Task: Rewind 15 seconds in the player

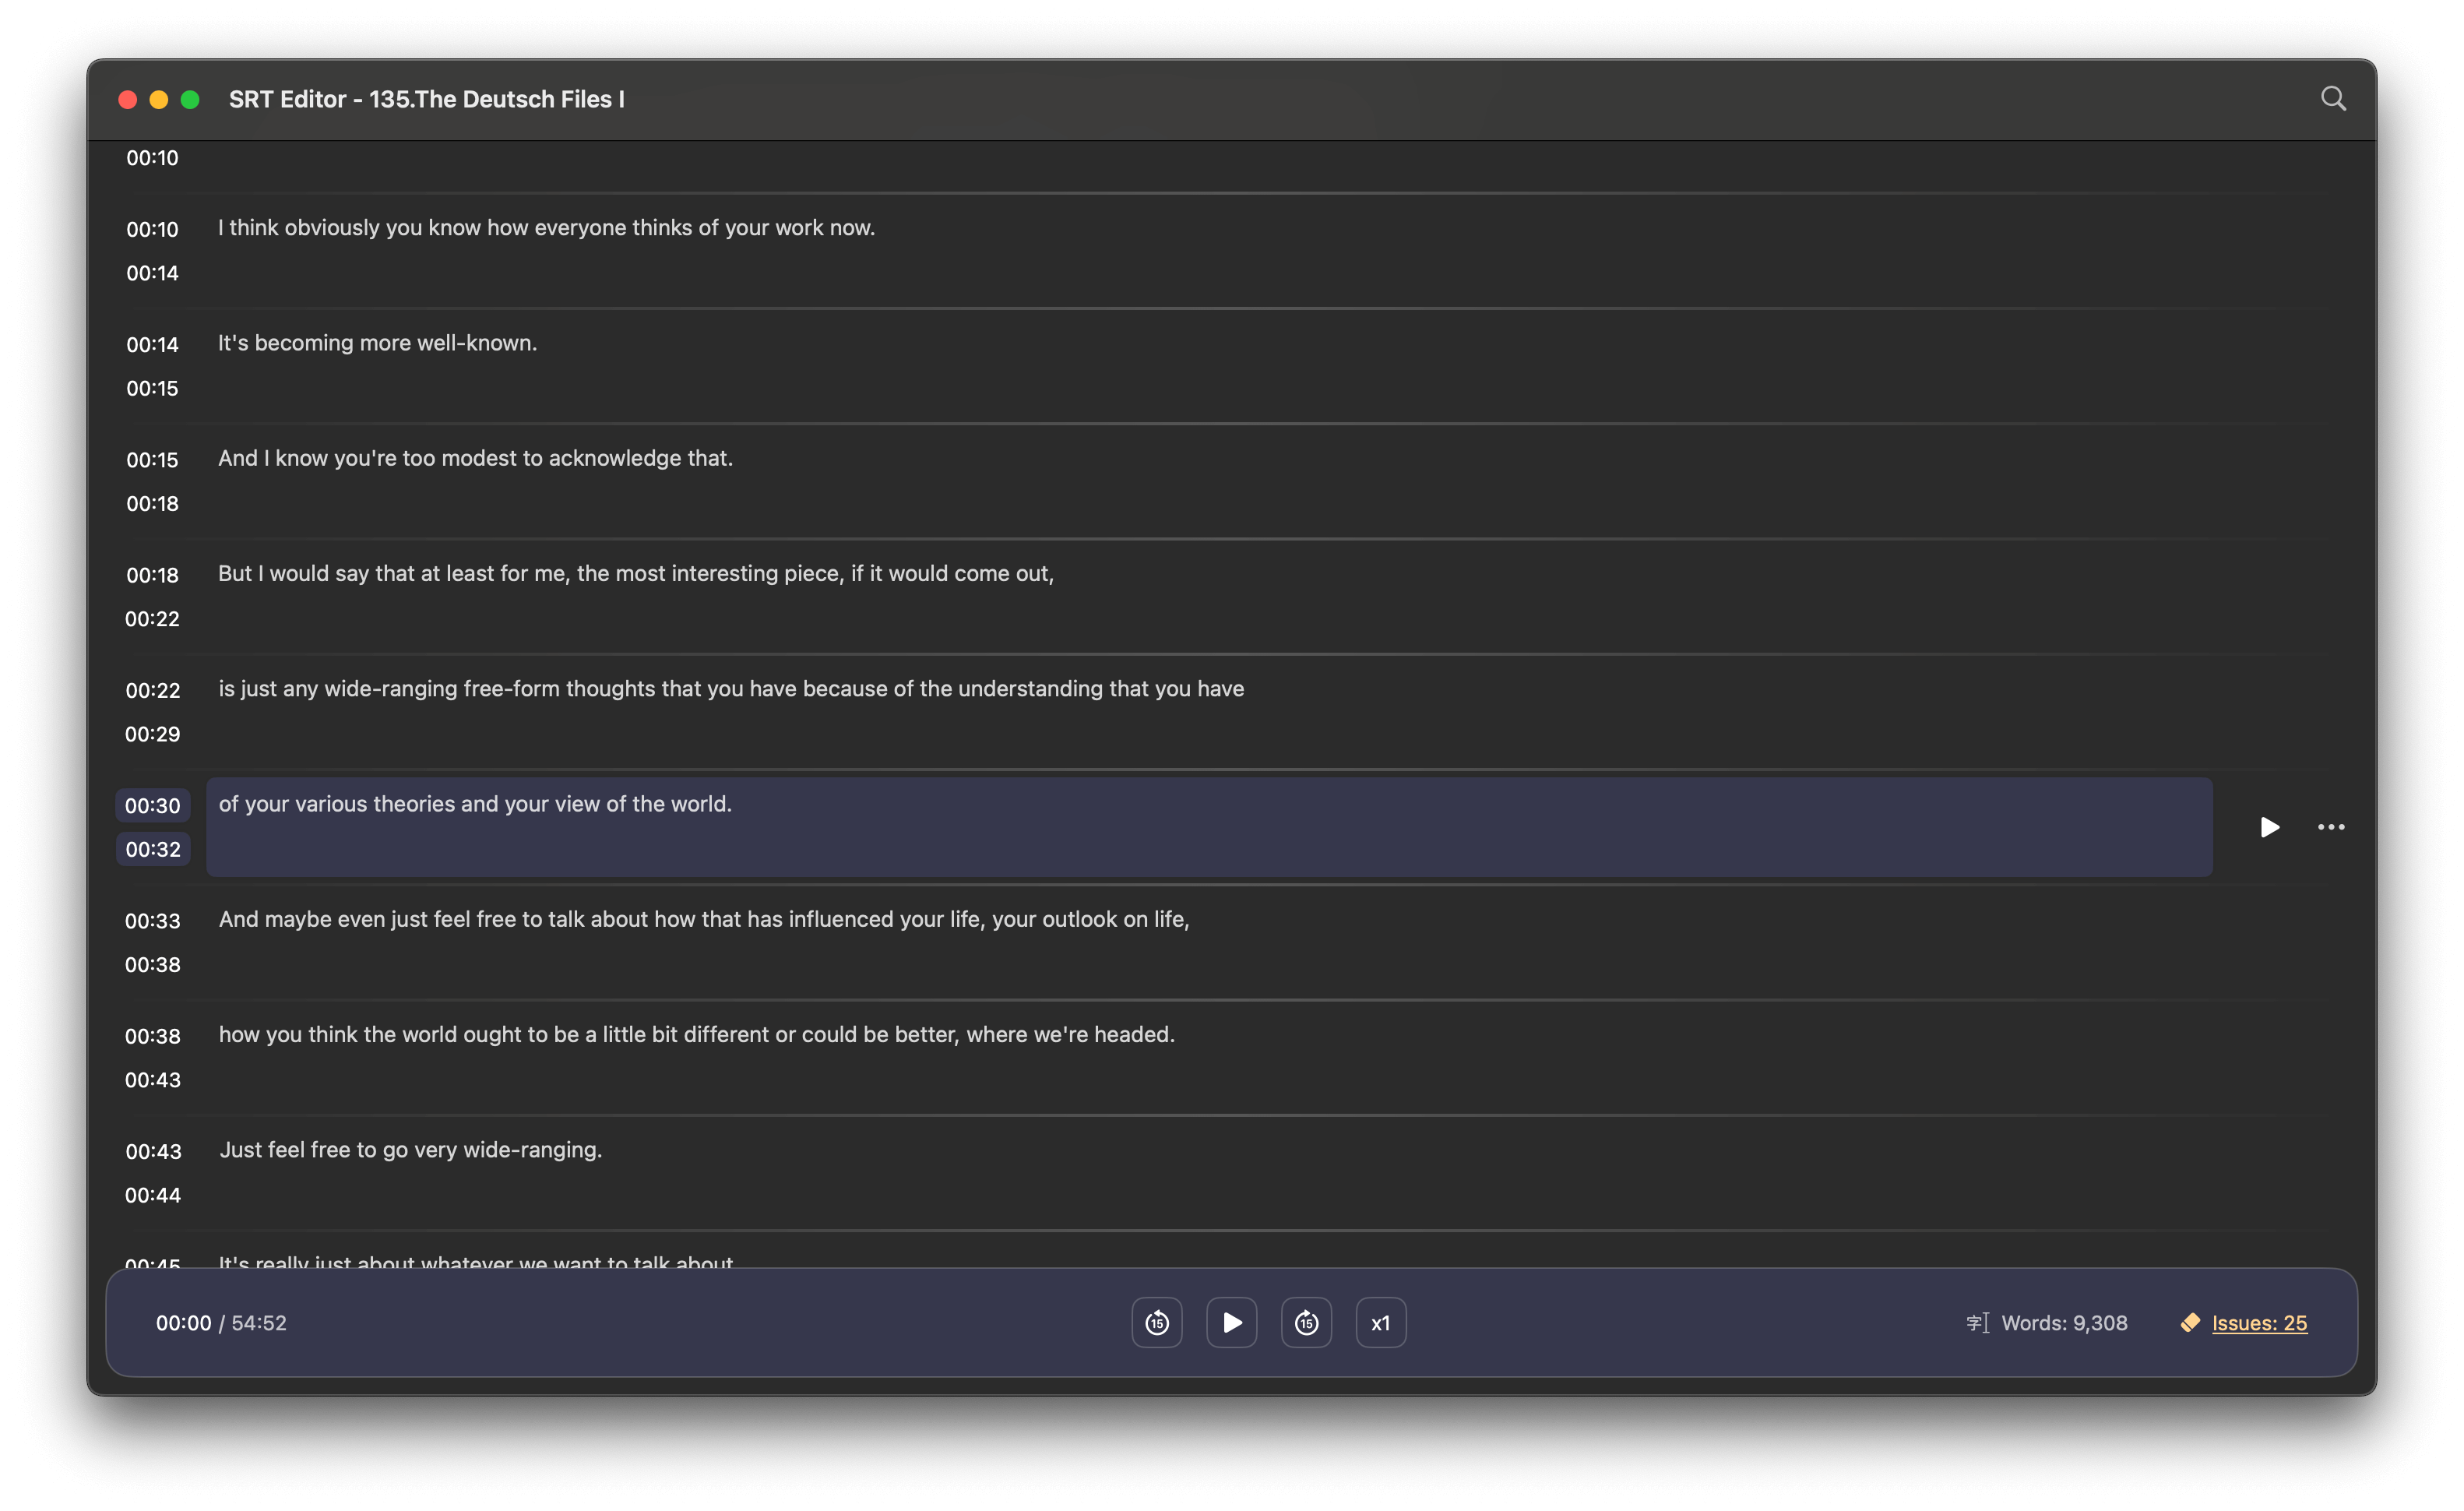Action: coord(1157,1322)
